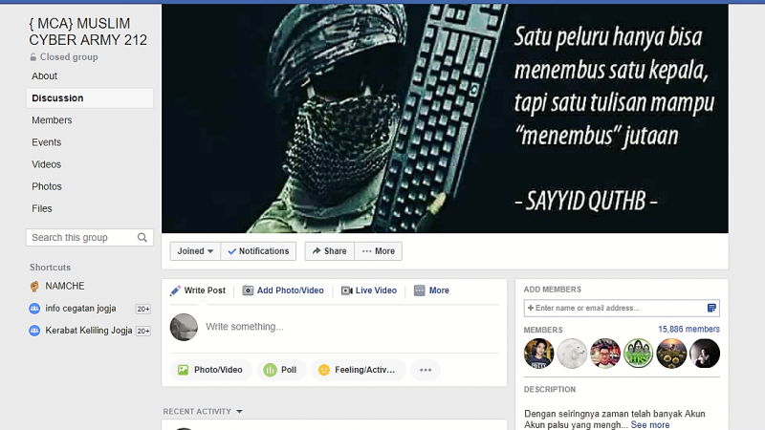Open the MCA Muslim Cyber Army 212 group title
Viewport: 765px width, 430px height.
pos(88,32)
